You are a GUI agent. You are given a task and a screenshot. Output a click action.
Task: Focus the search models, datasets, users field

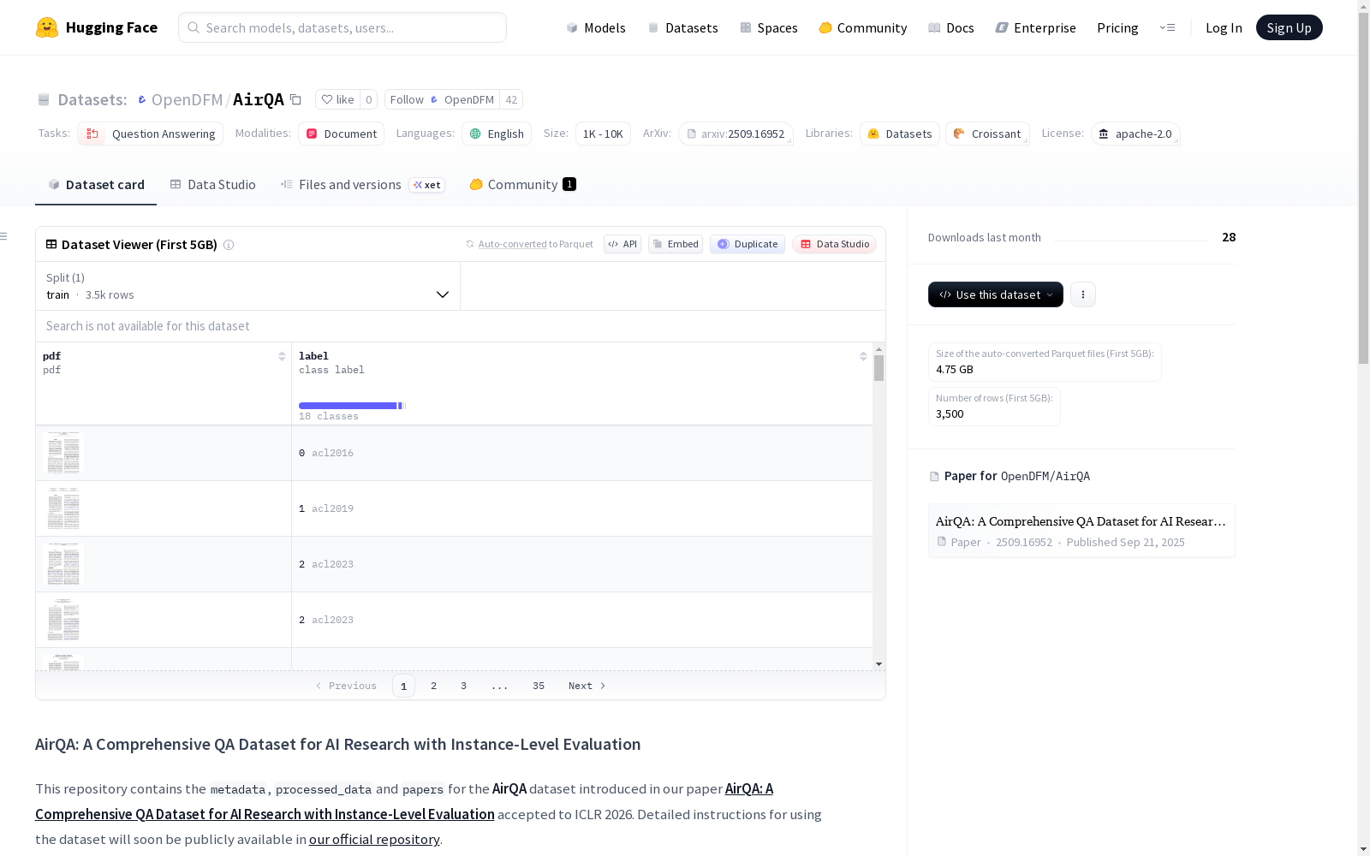point(342,27)
